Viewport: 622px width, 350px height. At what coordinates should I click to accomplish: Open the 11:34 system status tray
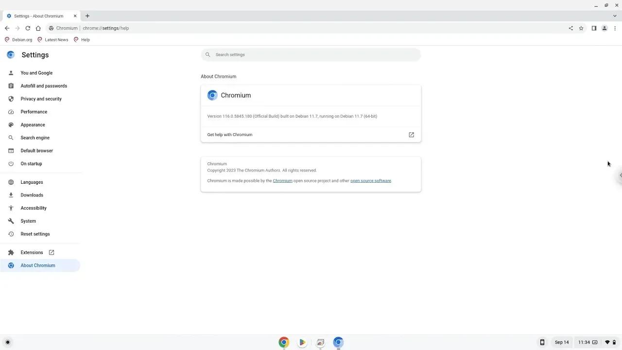[x=598, y=342]
